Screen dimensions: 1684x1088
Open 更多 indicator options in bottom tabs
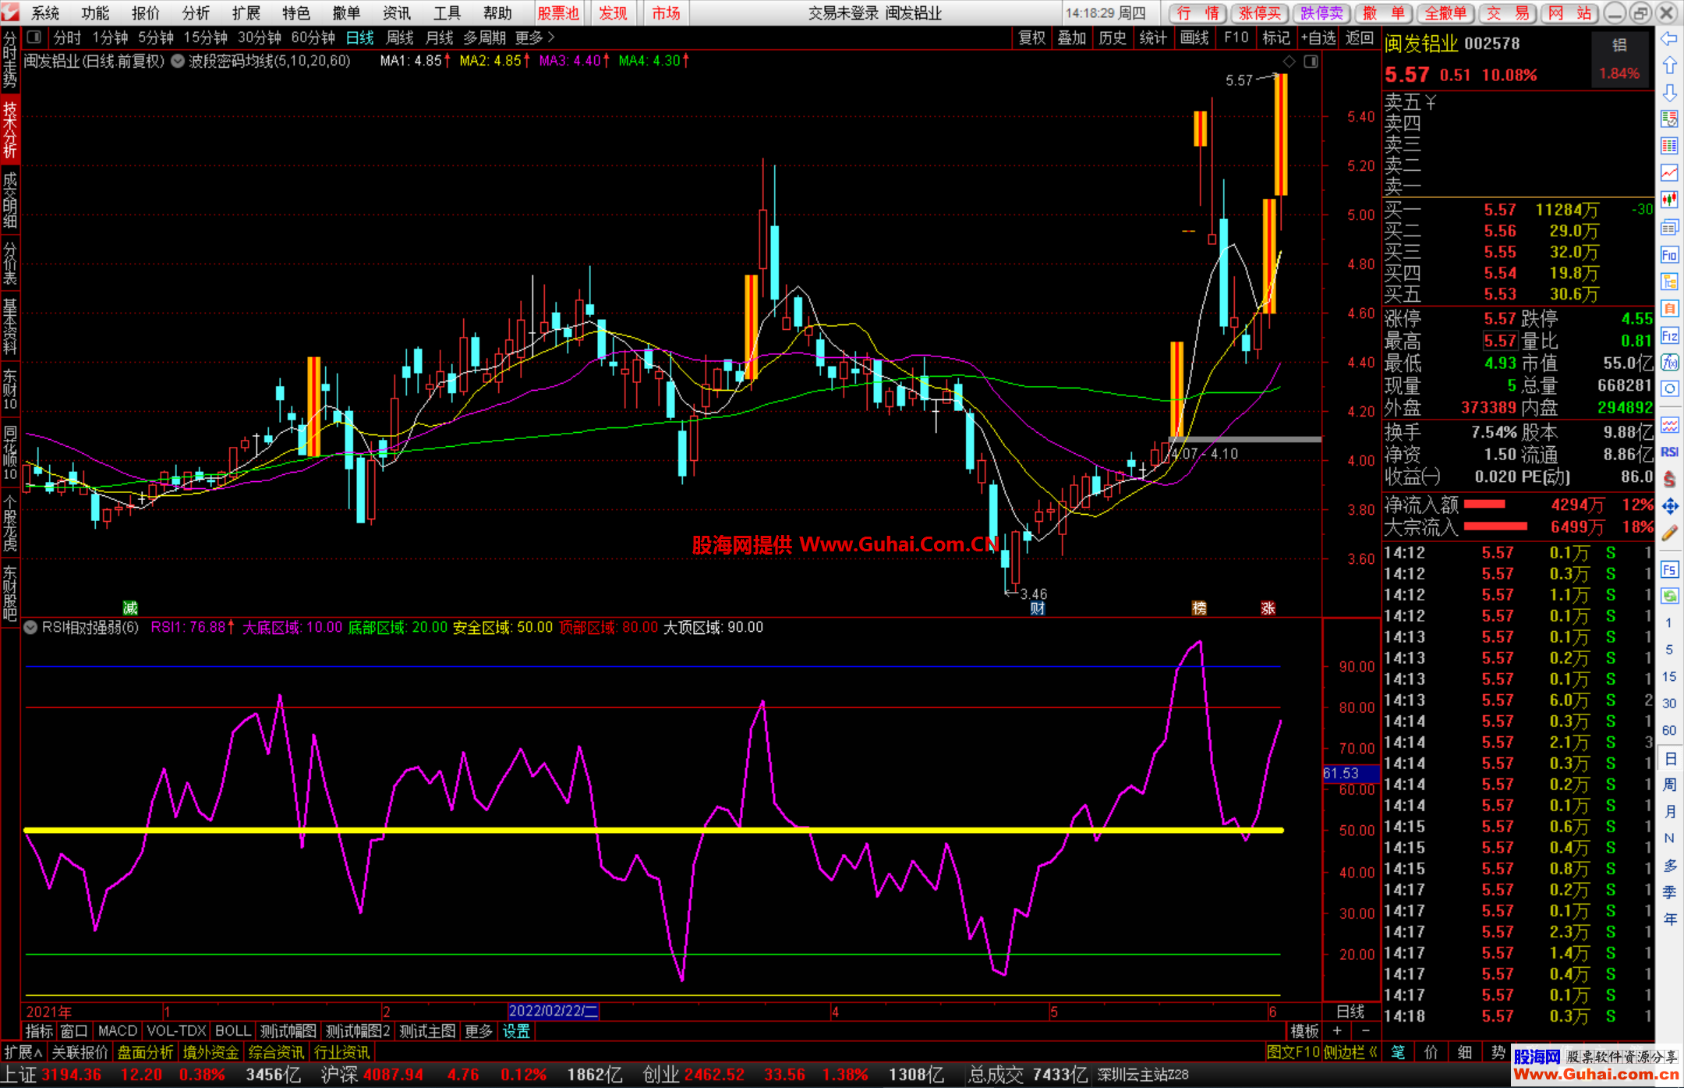pos(479,1031)
